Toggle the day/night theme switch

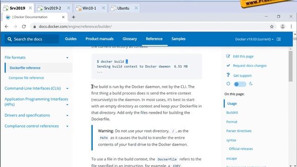coord(240,84)
